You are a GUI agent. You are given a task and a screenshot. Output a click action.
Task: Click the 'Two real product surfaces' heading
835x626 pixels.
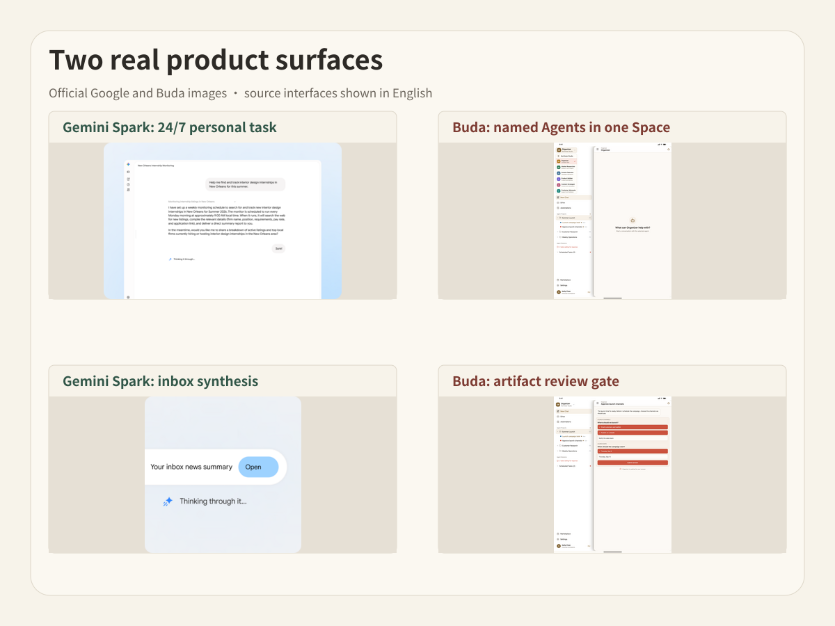[x=216, y=61]
